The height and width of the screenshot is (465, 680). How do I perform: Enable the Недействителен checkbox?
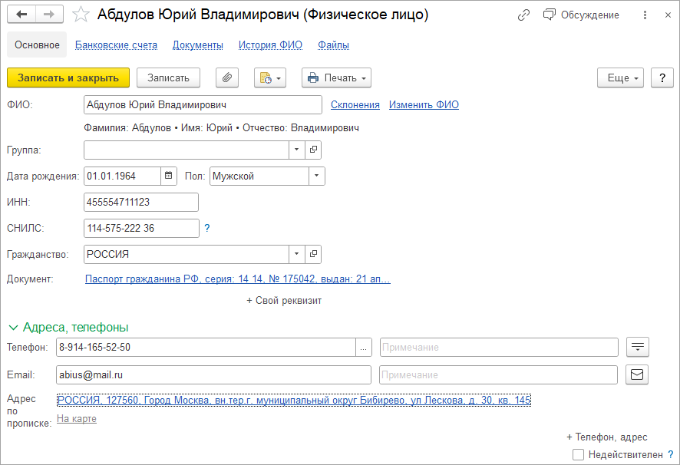coord(578,454)
